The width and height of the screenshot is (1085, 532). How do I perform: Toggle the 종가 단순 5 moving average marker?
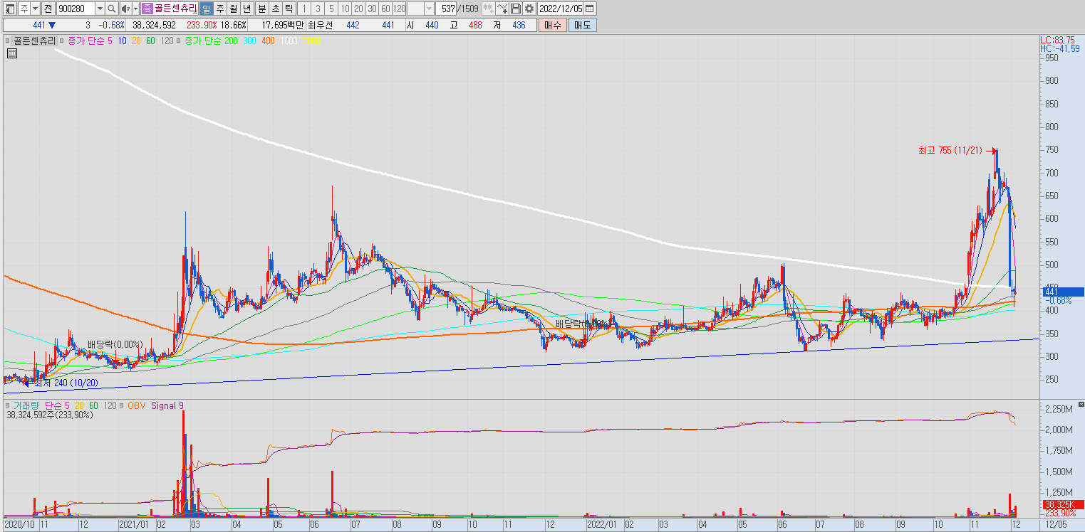[x=62, y=41]
